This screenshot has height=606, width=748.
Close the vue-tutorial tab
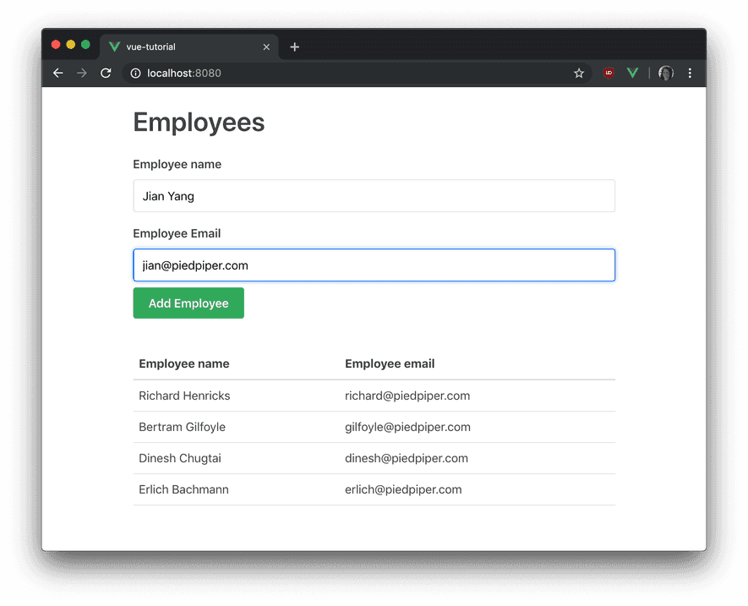click(266, 46)
